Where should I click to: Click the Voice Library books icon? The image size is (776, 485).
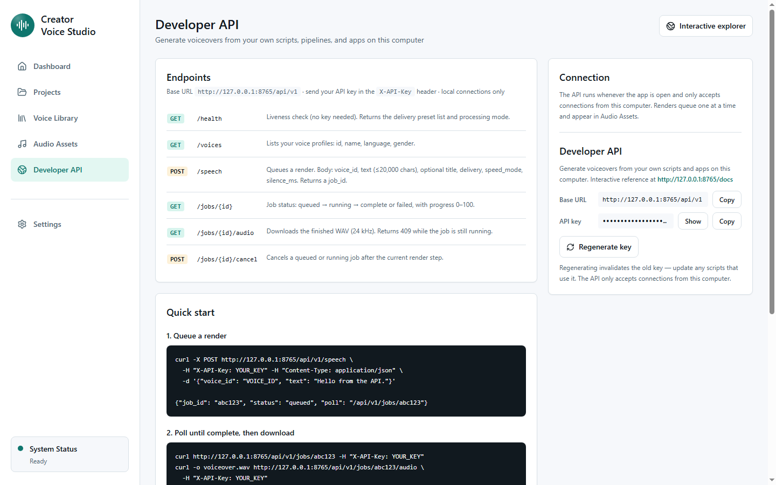point(22,118)
